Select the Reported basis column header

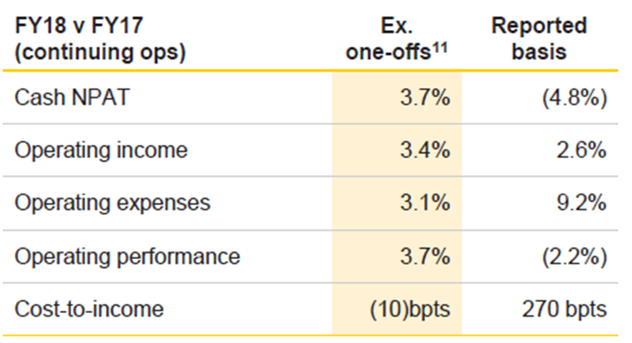click(539, 39)
